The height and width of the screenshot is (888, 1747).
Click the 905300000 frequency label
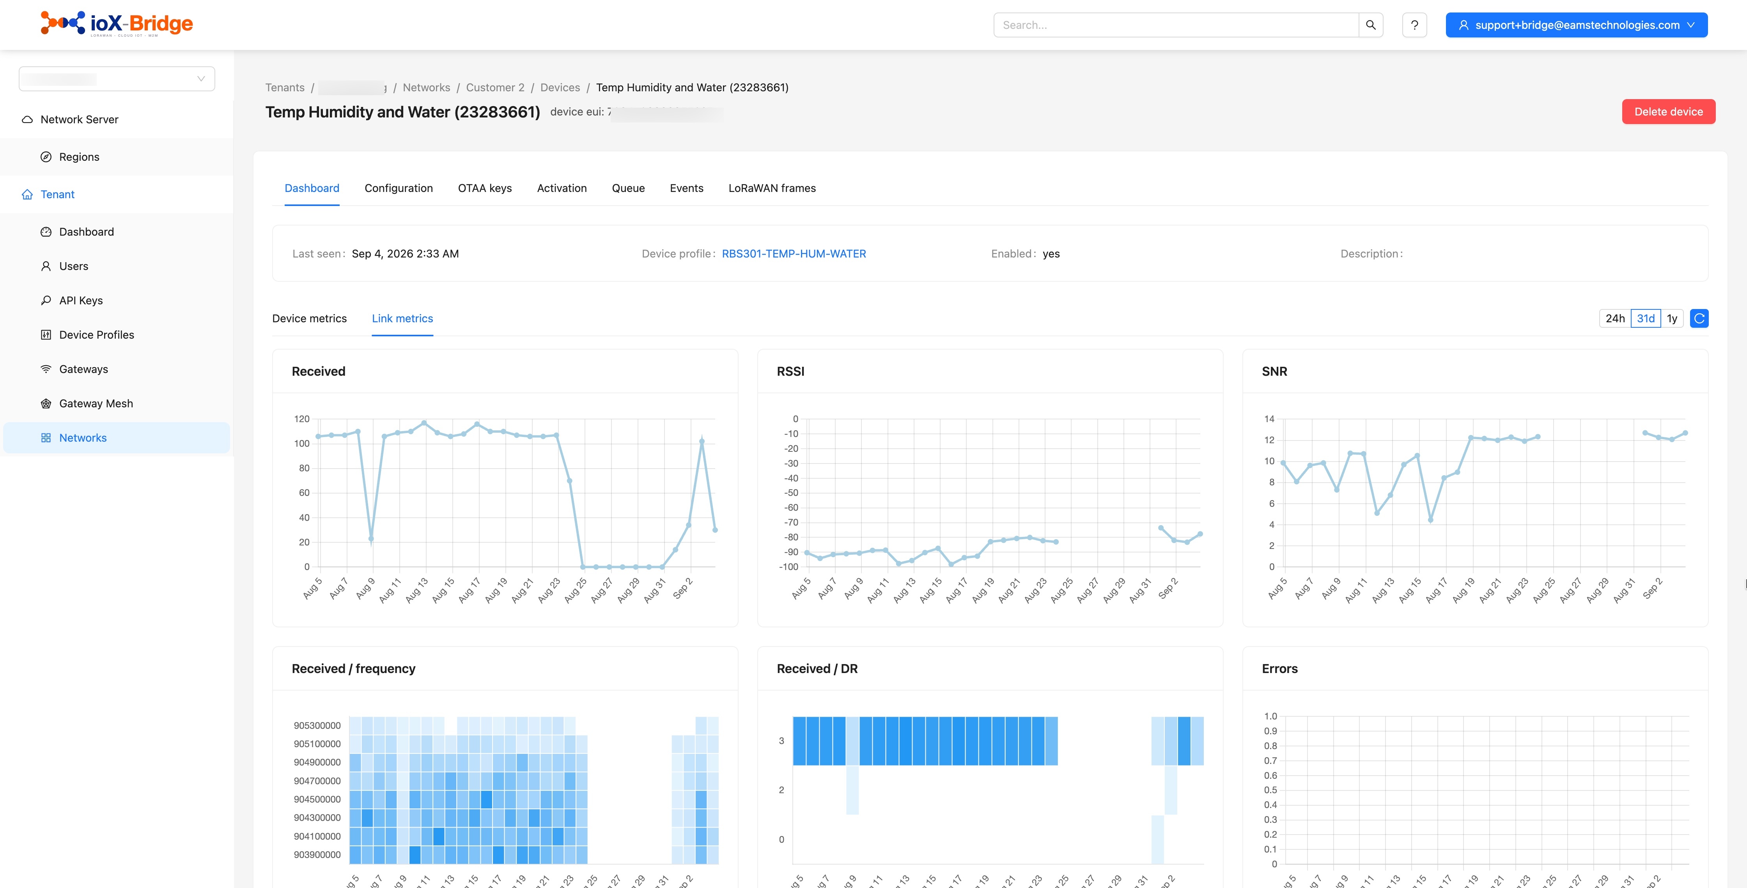coord(317,726)
